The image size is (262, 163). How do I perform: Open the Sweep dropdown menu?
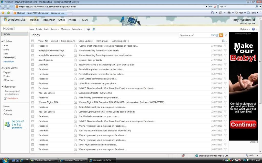(55, 29)
